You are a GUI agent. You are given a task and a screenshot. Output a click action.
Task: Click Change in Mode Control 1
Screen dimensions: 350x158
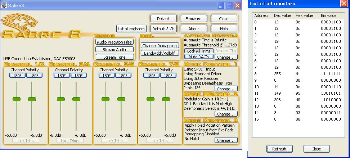pos(226,89)
